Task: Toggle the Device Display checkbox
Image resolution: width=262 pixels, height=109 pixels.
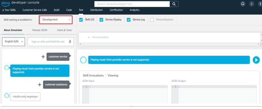Action: [x=101, y=20]
